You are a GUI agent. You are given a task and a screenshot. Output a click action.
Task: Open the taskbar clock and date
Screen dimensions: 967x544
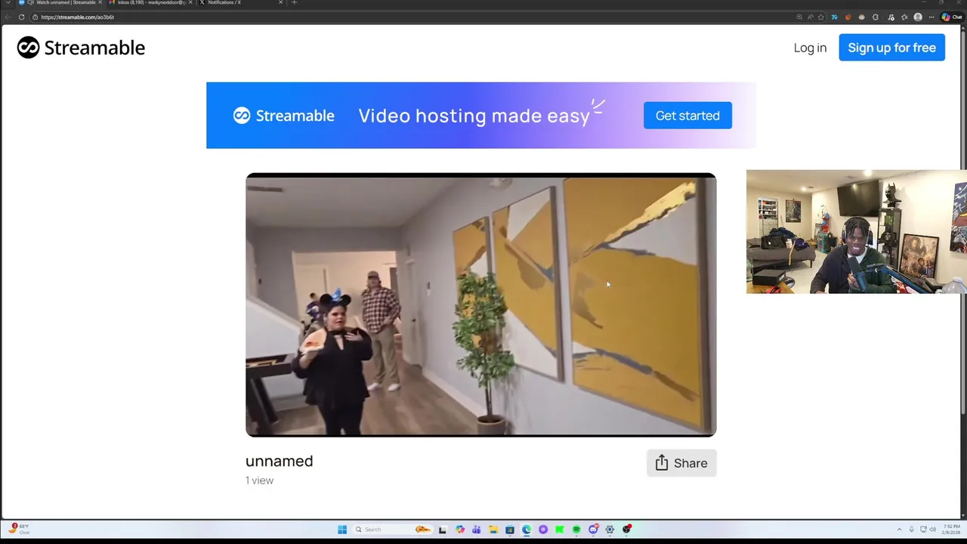pos(950,530)
